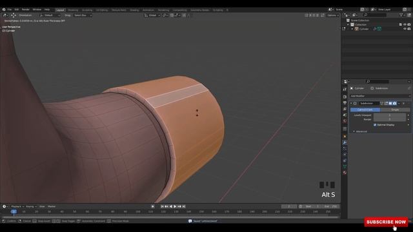Toggle the snapping magnet icon
Screen dimensions: 413x232
click(x=172, y=15)
